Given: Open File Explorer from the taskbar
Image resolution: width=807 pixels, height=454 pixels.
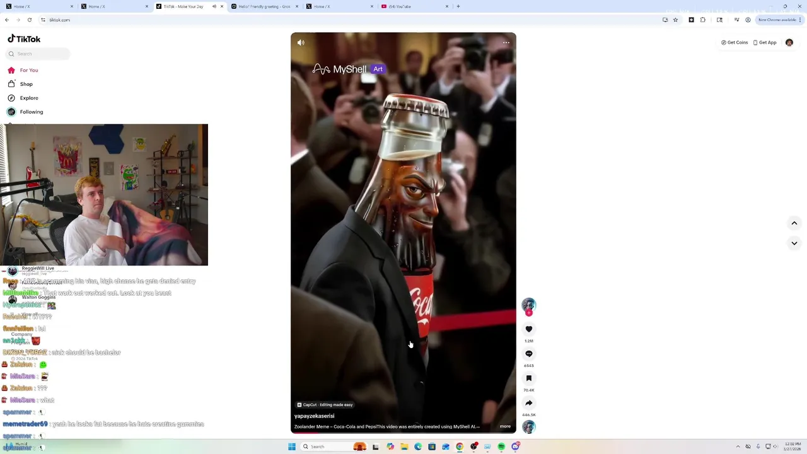Looking at the screenshot, I should [404, 446].
